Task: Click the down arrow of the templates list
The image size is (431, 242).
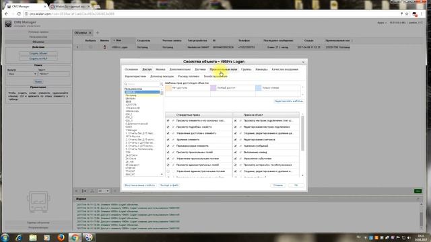Action: pos(302,95)
